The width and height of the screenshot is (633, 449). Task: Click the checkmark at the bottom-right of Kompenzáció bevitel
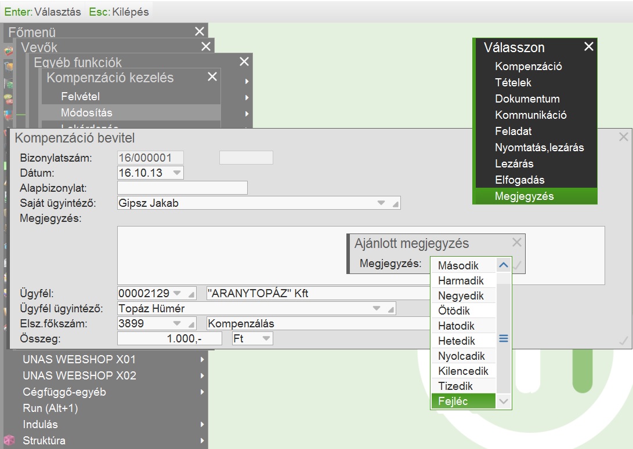point(624,341)
